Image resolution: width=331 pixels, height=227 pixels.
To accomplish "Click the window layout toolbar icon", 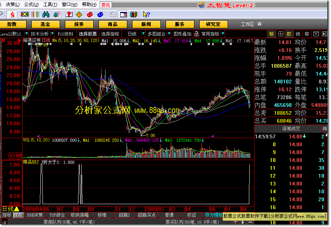I will point(123,14).
